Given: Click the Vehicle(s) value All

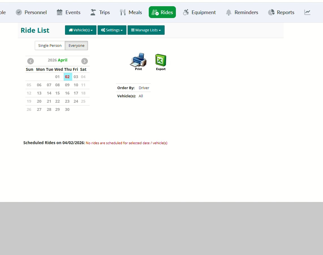Looking at the screenshot, I should point(141,96).
